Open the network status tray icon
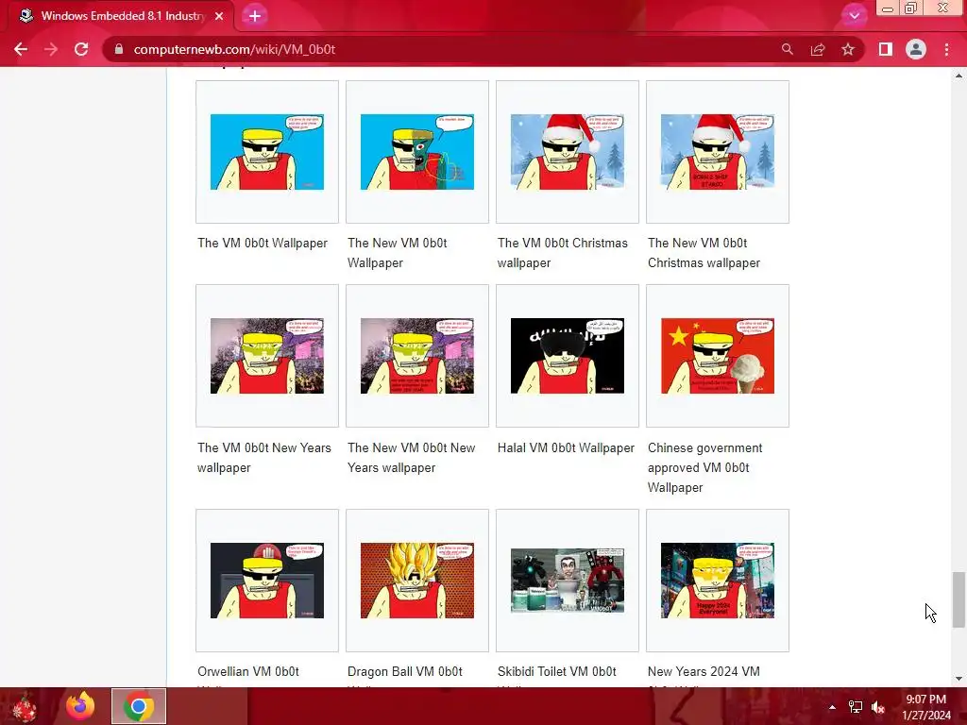Screen dimensions: 967x725 pos(856,707)
